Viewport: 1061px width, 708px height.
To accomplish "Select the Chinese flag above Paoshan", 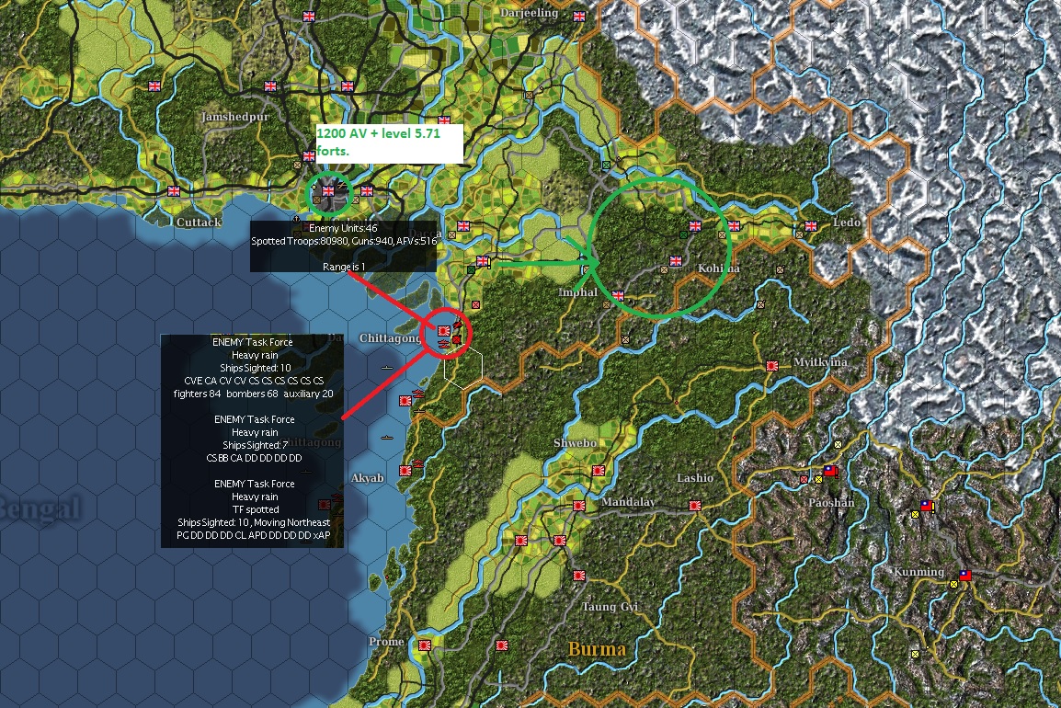I will (x=830, y=471).
